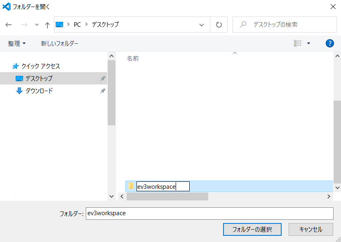
Task: Click キャンセル button
Action: (x=311, y=229)
